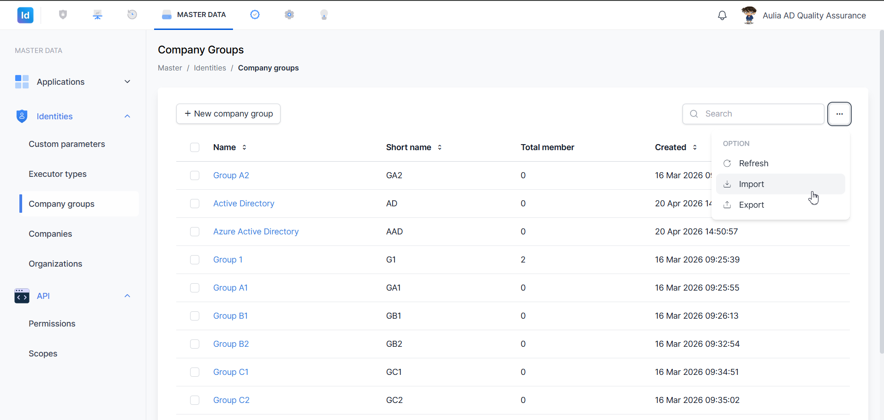Open the shield security top-nav icon
Image resolution: width=884 pixels, height=420 pixels.
63,15
